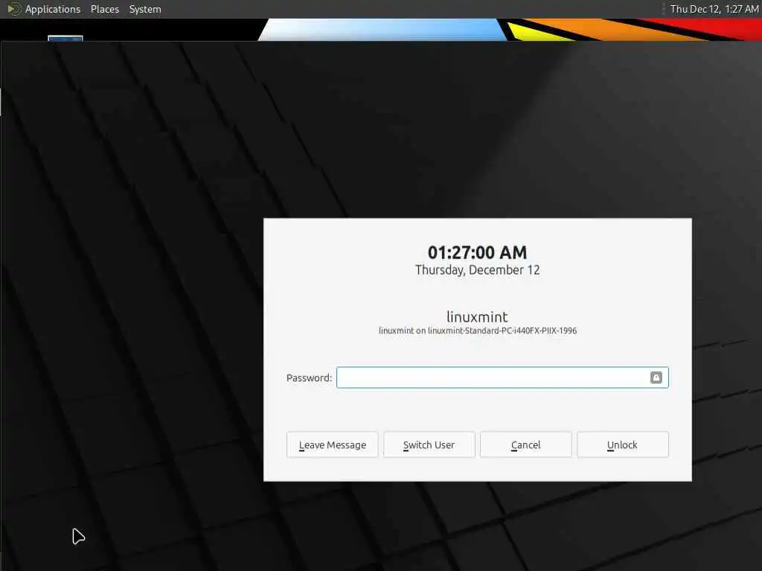Open Leave Message option
The width and height of the screenshot is (762, 571).
tap(333, 445)
